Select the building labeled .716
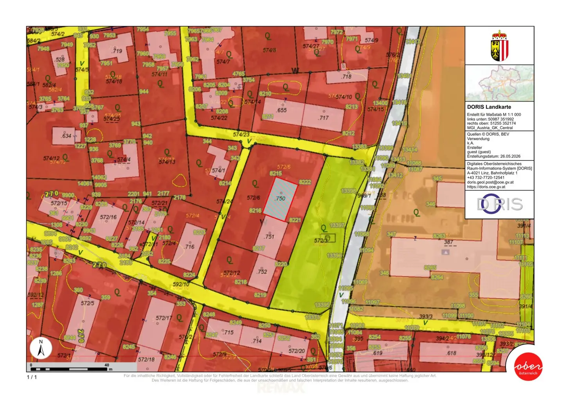This screenshot has height=398, width=563. tap(189, 246)
